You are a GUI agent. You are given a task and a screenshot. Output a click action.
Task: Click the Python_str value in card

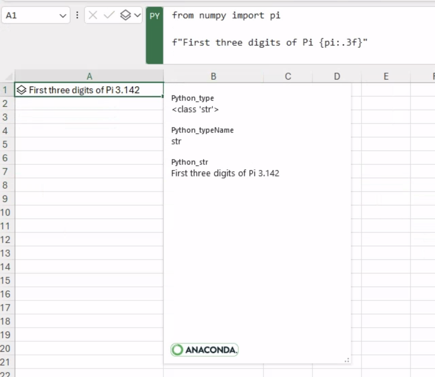(x=225, y=174)
